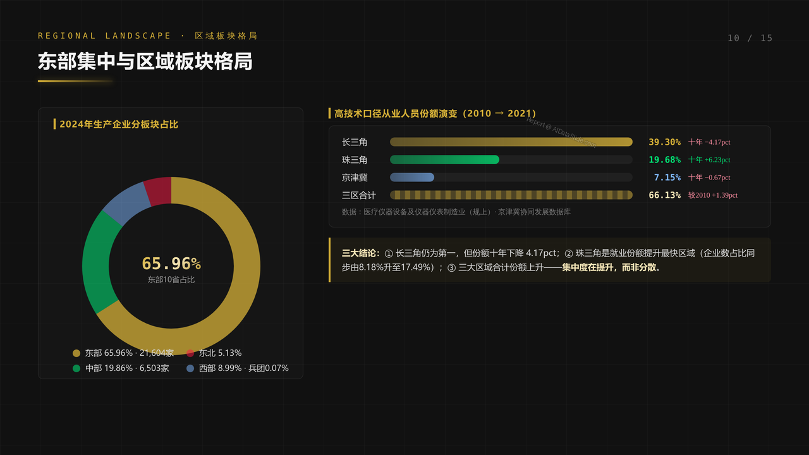Screen dimensions: 809x455
Task: Click the 39.30% value
Action: point(665,142)
